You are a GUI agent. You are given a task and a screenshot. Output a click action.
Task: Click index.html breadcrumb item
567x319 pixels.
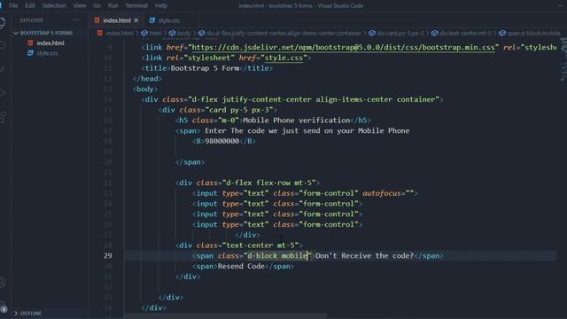click(120, 33)
